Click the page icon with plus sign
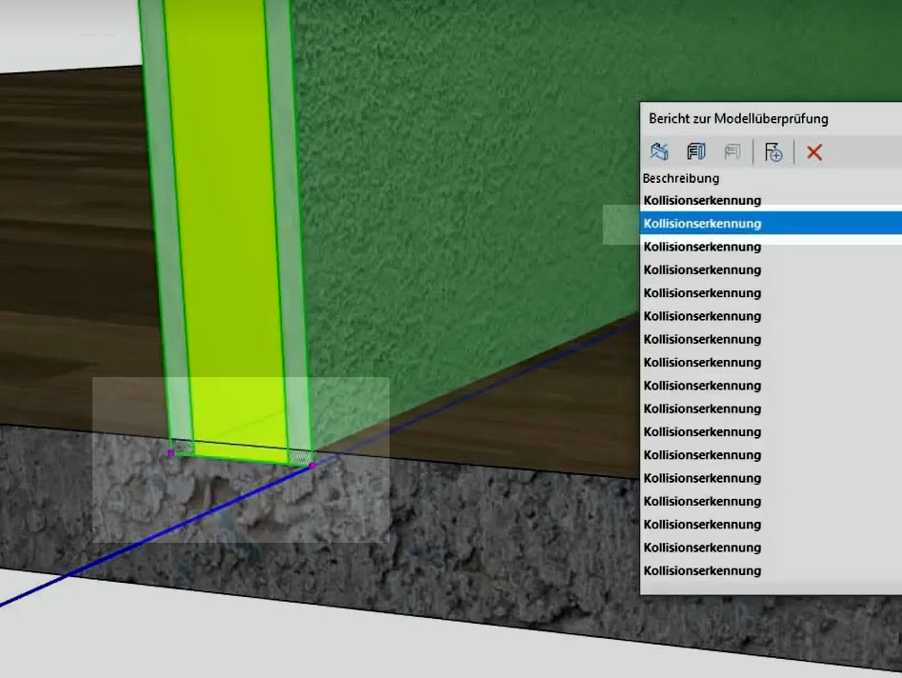Viewport: 902px width, 678px height. click(x=773, y=152)
